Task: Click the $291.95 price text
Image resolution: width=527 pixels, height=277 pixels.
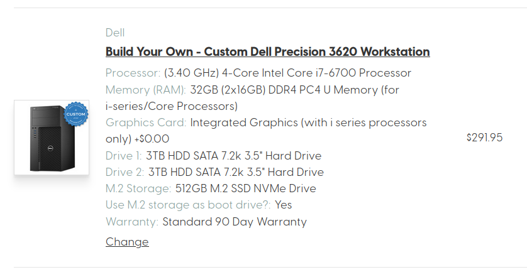Action: [484, 138]
